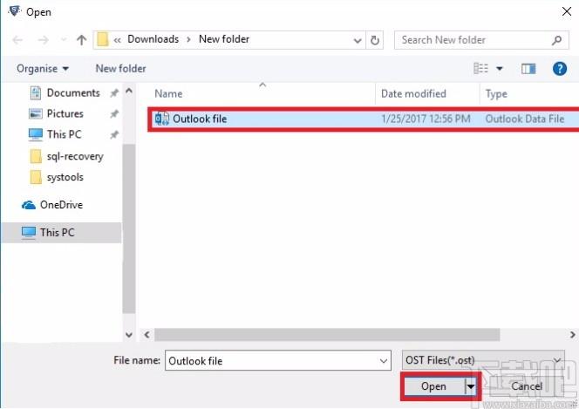Open the OST Files type dropdown
579x409 pixels.
[x=483, y=360]
